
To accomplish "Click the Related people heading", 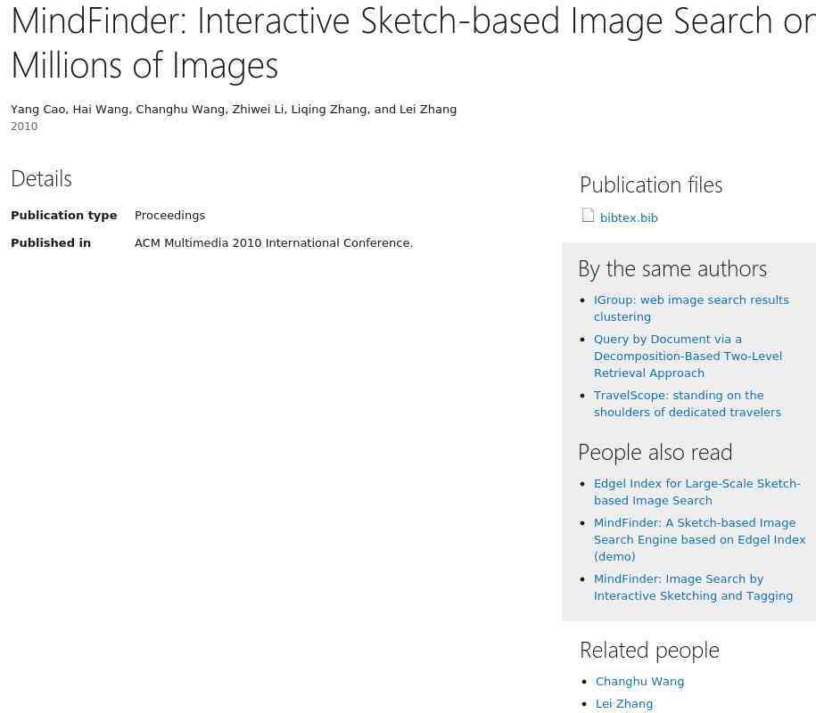I will [x=649, y=651].
